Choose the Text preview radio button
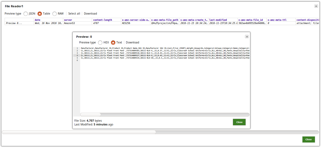 113,43
